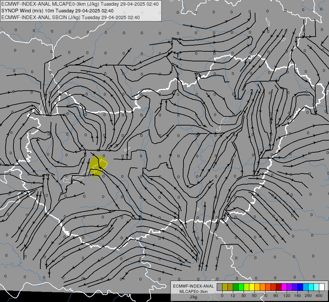Click the legend value 250
Viewport: 329px width, 302px height.
(x=308, y=296)
